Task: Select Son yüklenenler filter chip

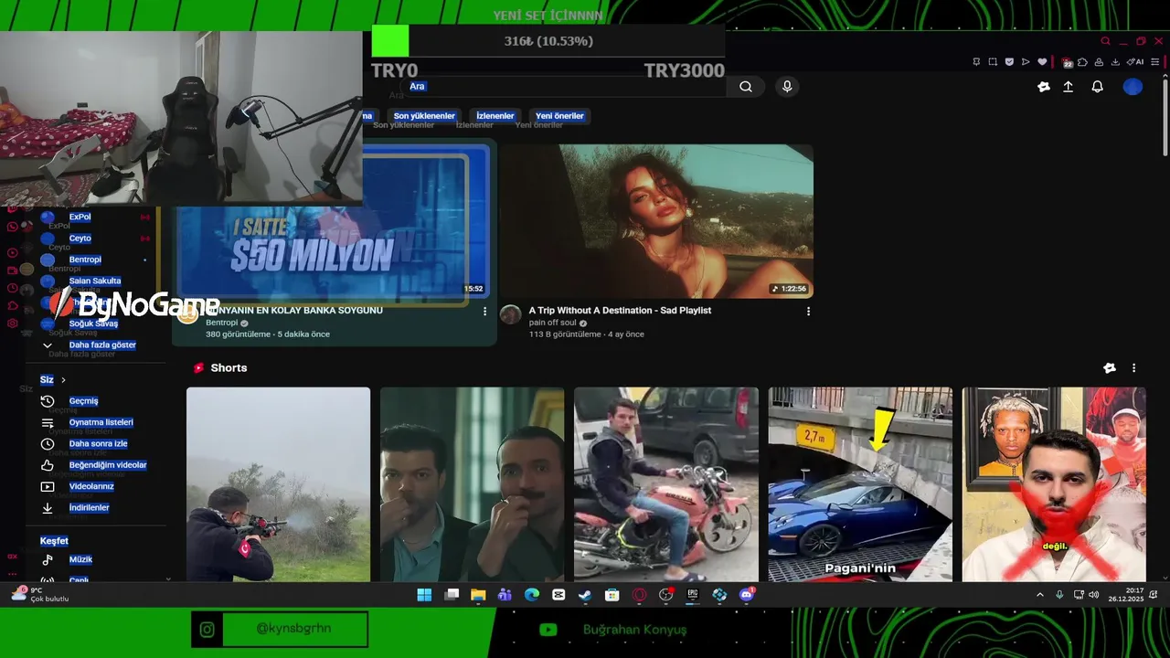Action: [x=424, y=116]
